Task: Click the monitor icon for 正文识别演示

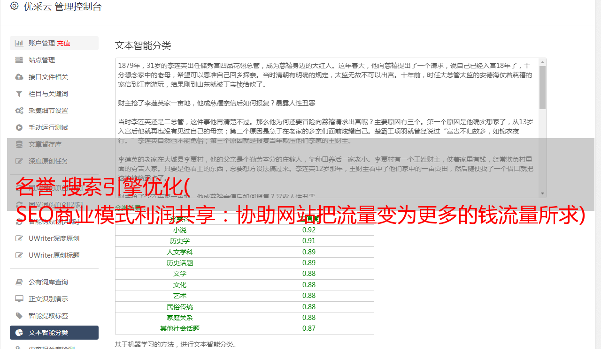Action: pyautogui.click(x=19, y=299)
